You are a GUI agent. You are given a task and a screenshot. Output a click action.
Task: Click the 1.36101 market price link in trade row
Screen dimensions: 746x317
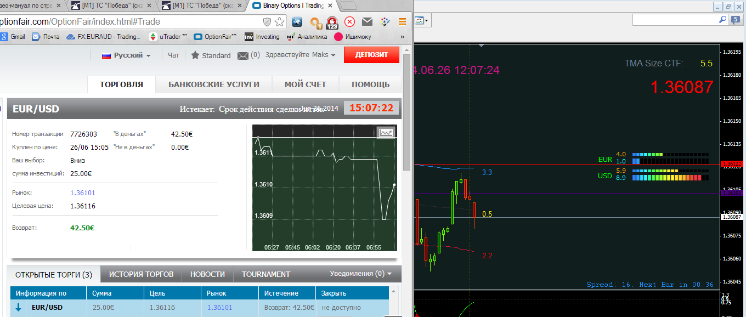click(x=219, y=308)
